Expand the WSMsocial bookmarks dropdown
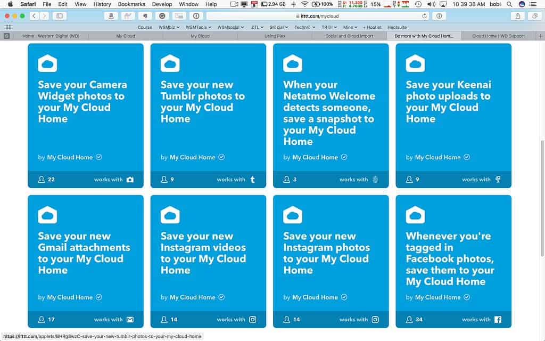This screenshot has width=545, height=341. coord(230,27)
